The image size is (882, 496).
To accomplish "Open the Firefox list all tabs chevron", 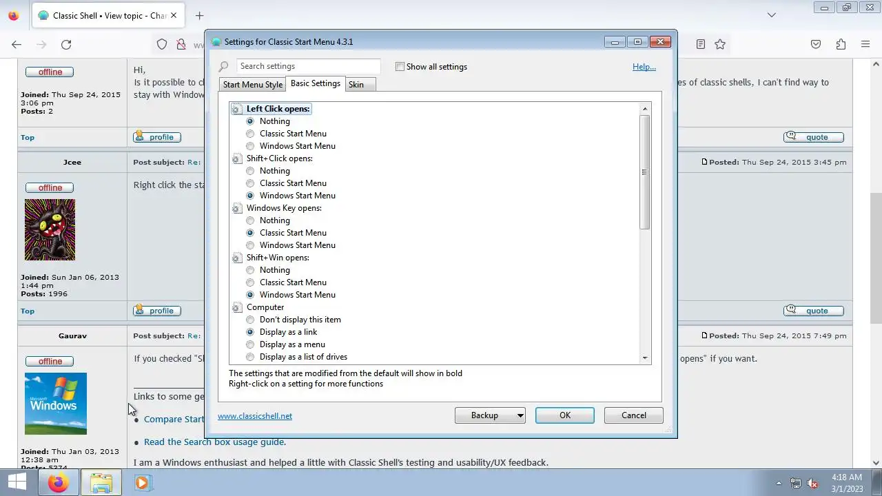I will (x=772, y=15).
